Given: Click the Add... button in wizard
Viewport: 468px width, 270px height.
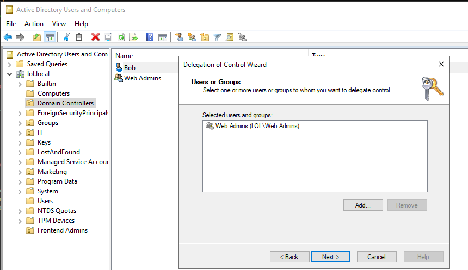Looking at the screenshot, I should click(363, 205).
